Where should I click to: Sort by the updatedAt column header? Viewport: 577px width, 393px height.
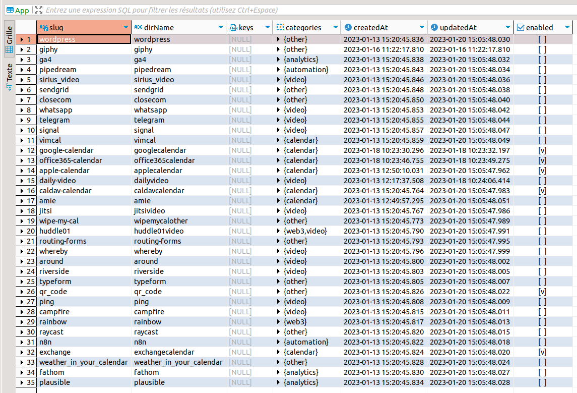click(470, 27)
